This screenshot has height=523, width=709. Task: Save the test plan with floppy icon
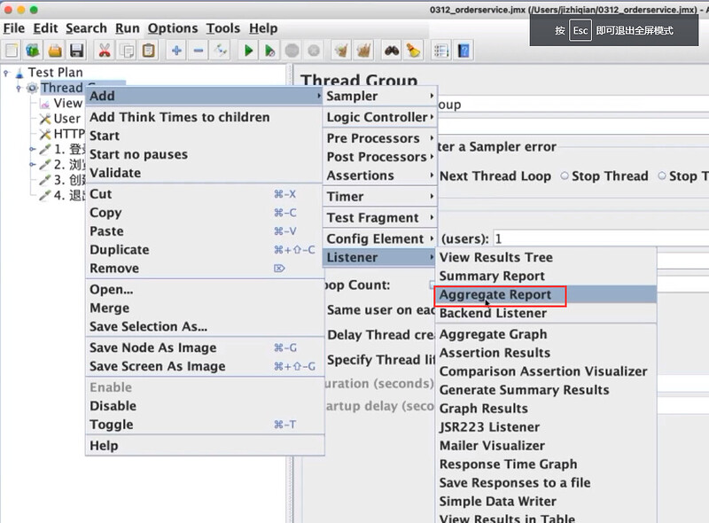pyautogui.click(x=76, y=51)
